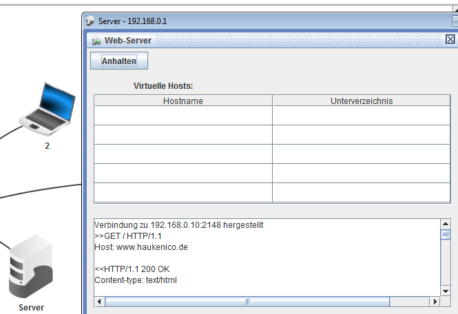Click the Hostname column header

pos(183,101)
